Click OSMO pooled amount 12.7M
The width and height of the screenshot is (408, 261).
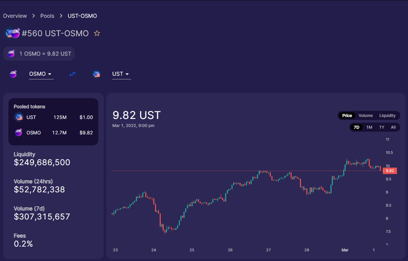point(59,133)
